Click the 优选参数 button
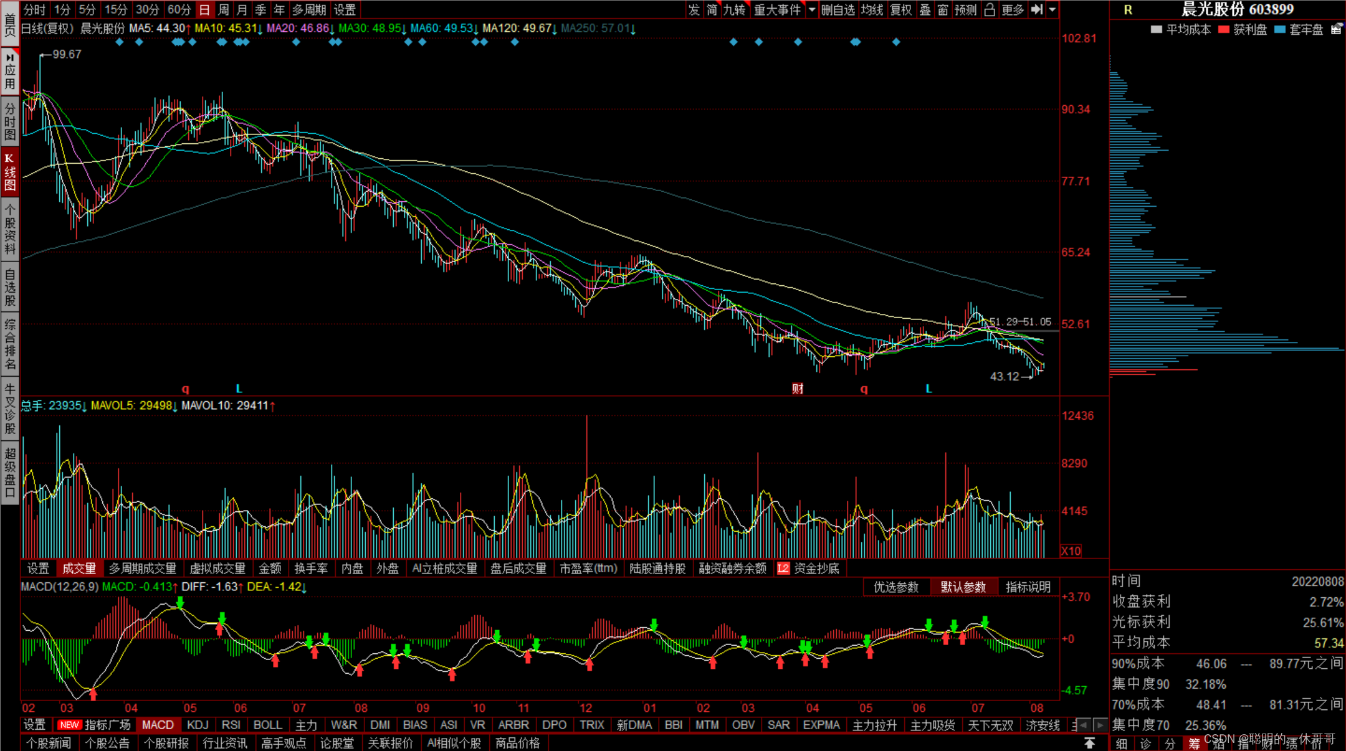The height and width of the screenshot is (751, 1346). [x=895, y=587]
